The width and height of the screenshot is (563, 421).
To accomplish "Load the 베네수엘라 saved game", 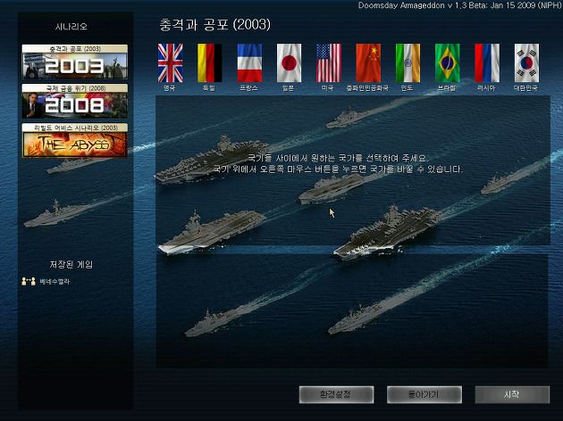I will point(55,282).
